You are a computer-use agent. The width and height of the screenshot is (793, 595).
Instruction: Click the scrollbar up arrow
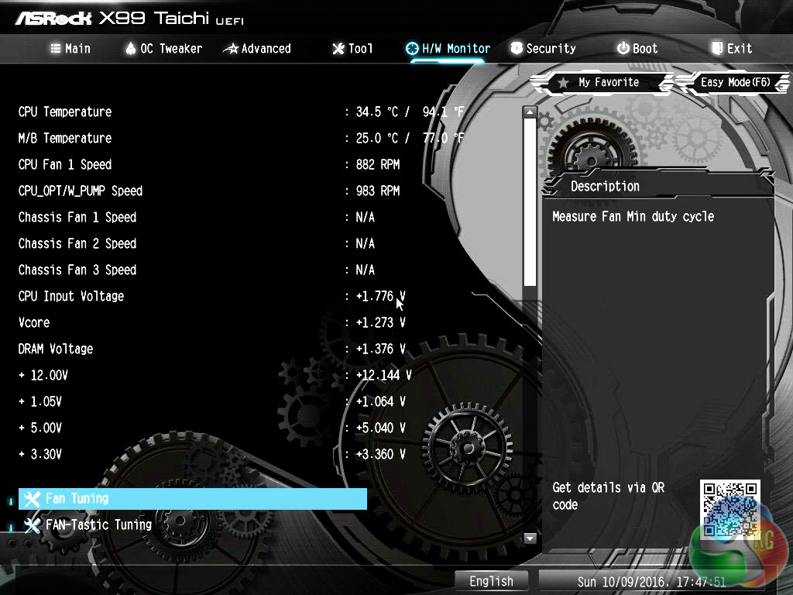coord(530,112)
